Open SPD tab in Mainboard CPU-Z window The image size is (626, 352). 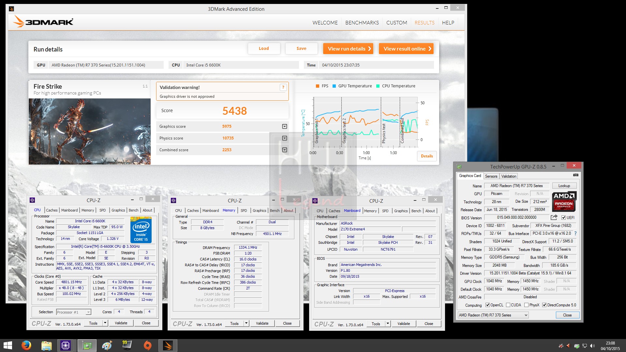[x=385, y=211]
